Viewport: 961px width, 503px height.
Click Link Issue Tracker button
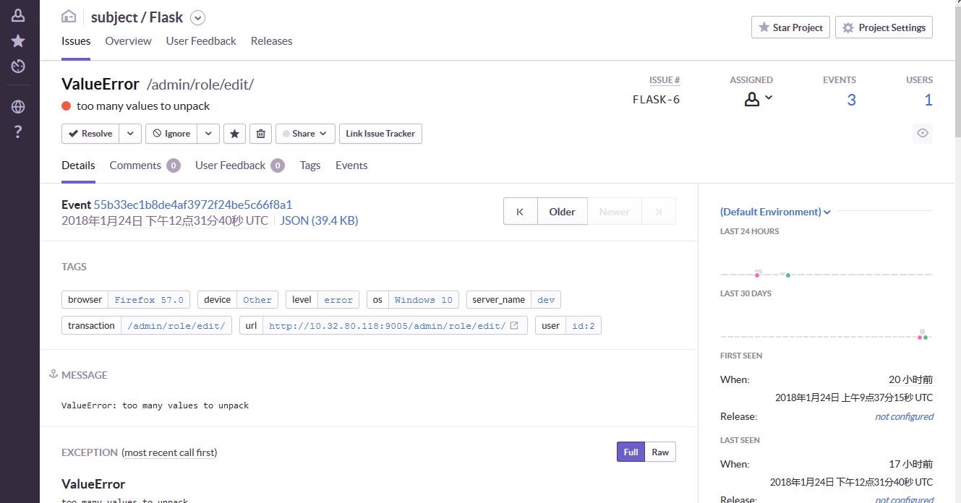tap(380, 134)
